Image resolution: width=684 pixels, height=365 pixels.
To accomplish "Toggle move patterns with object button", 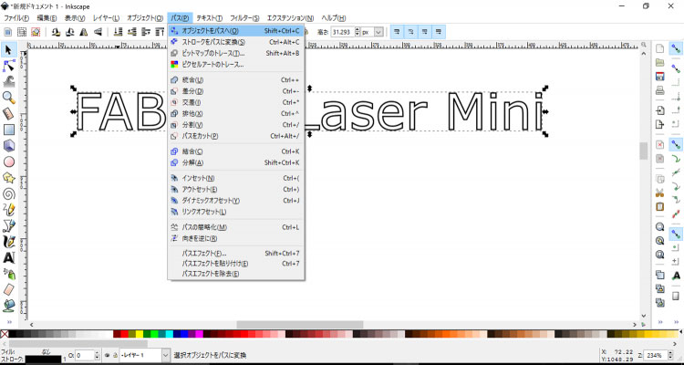I will pos(439,31).
